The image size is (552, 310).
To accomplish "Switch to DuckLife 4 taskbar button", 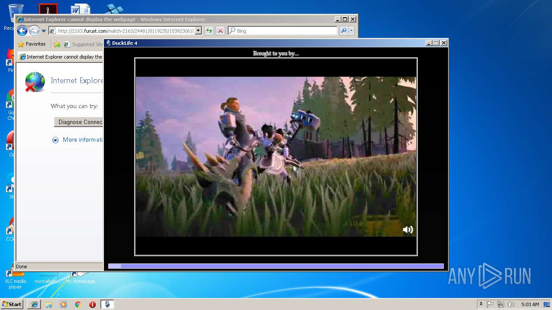I will (x=107, y=304).
